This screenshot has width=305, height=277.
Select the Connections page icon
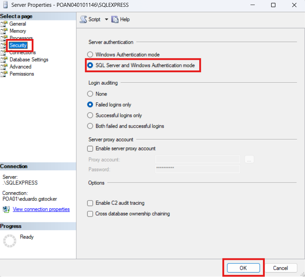(x=4, y=52)
